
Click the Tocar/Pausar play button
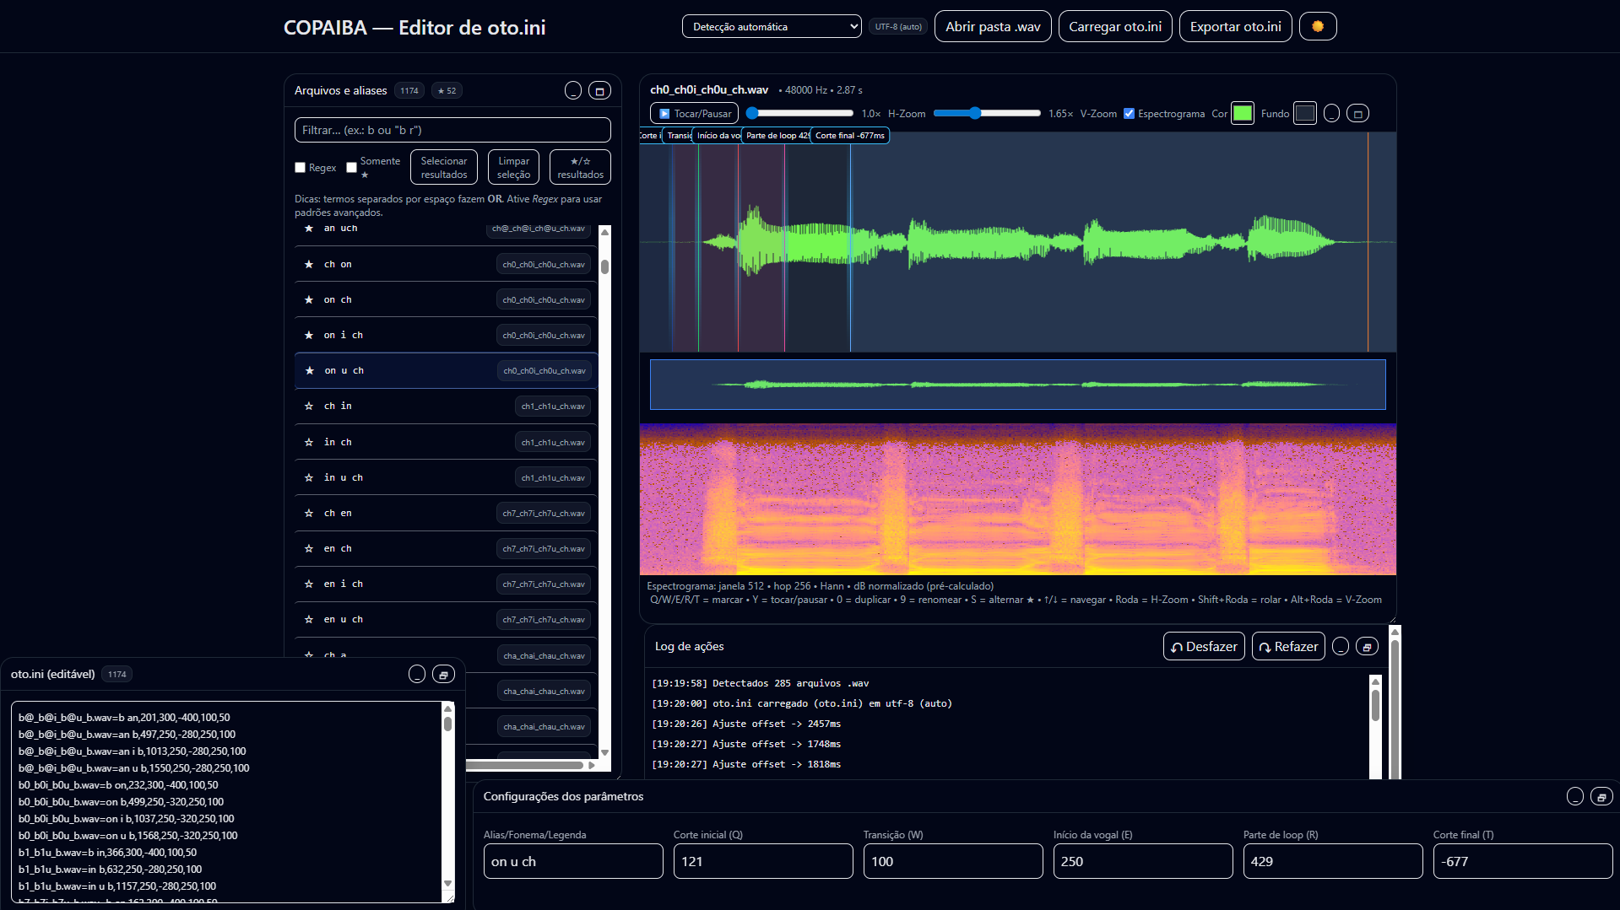tap(694, 114)
